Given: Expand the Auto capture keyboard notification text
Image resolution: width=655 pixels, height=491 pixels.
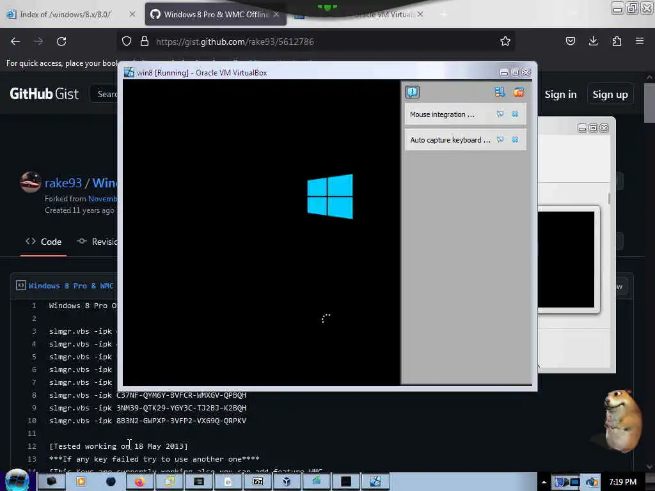Looking at the screenshot, I should click(450, 140).
